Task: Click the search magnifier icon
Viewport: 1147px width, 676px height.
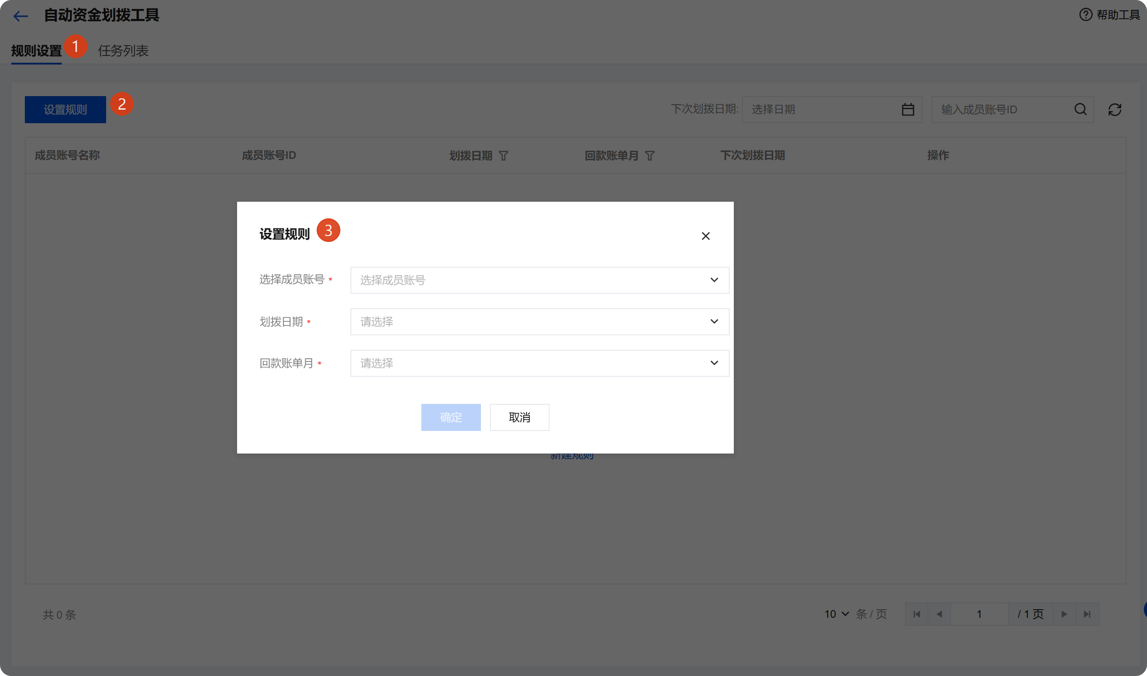Action: (x=1081, y=109)
